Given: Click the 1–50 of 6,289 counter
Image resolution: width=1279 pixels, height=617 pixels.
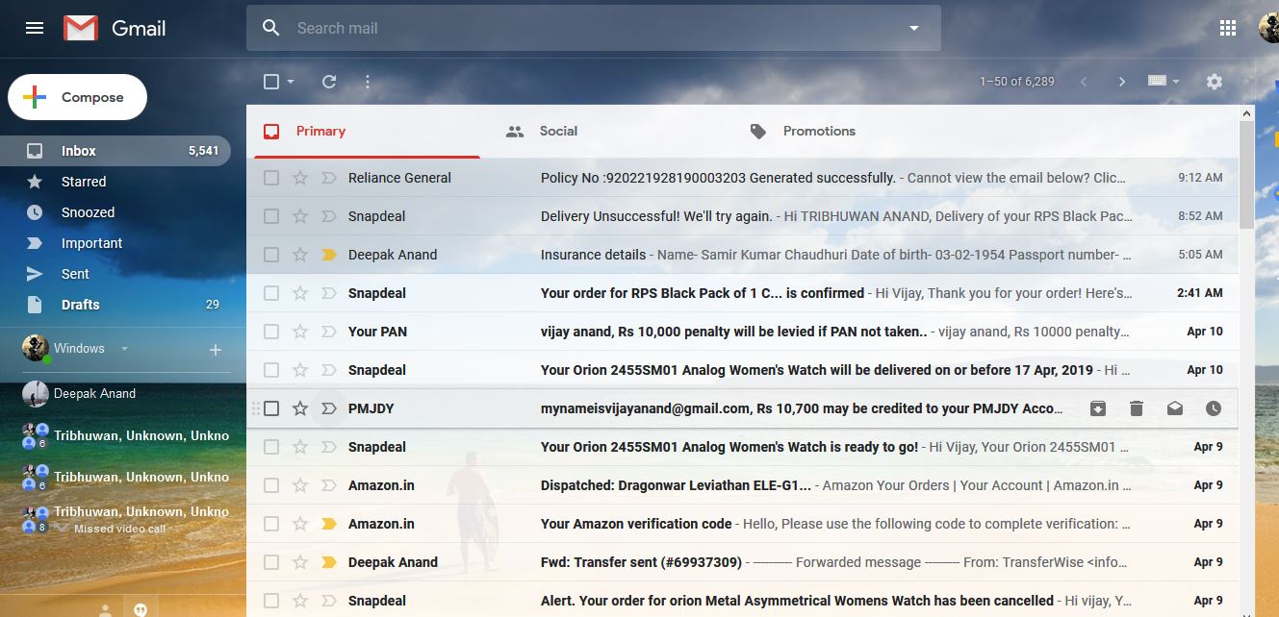Looking at the screenshot, I should point(1017,82).
